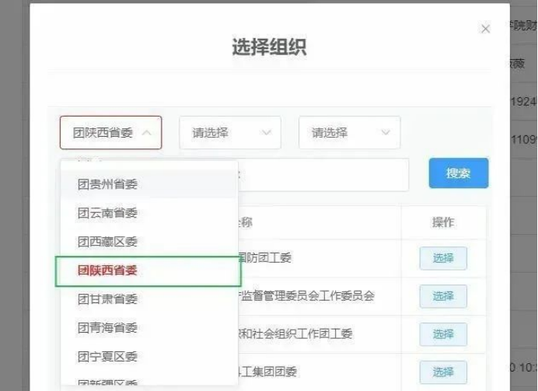Choose the highlighted 团陕西省委 option

point(107,271)
